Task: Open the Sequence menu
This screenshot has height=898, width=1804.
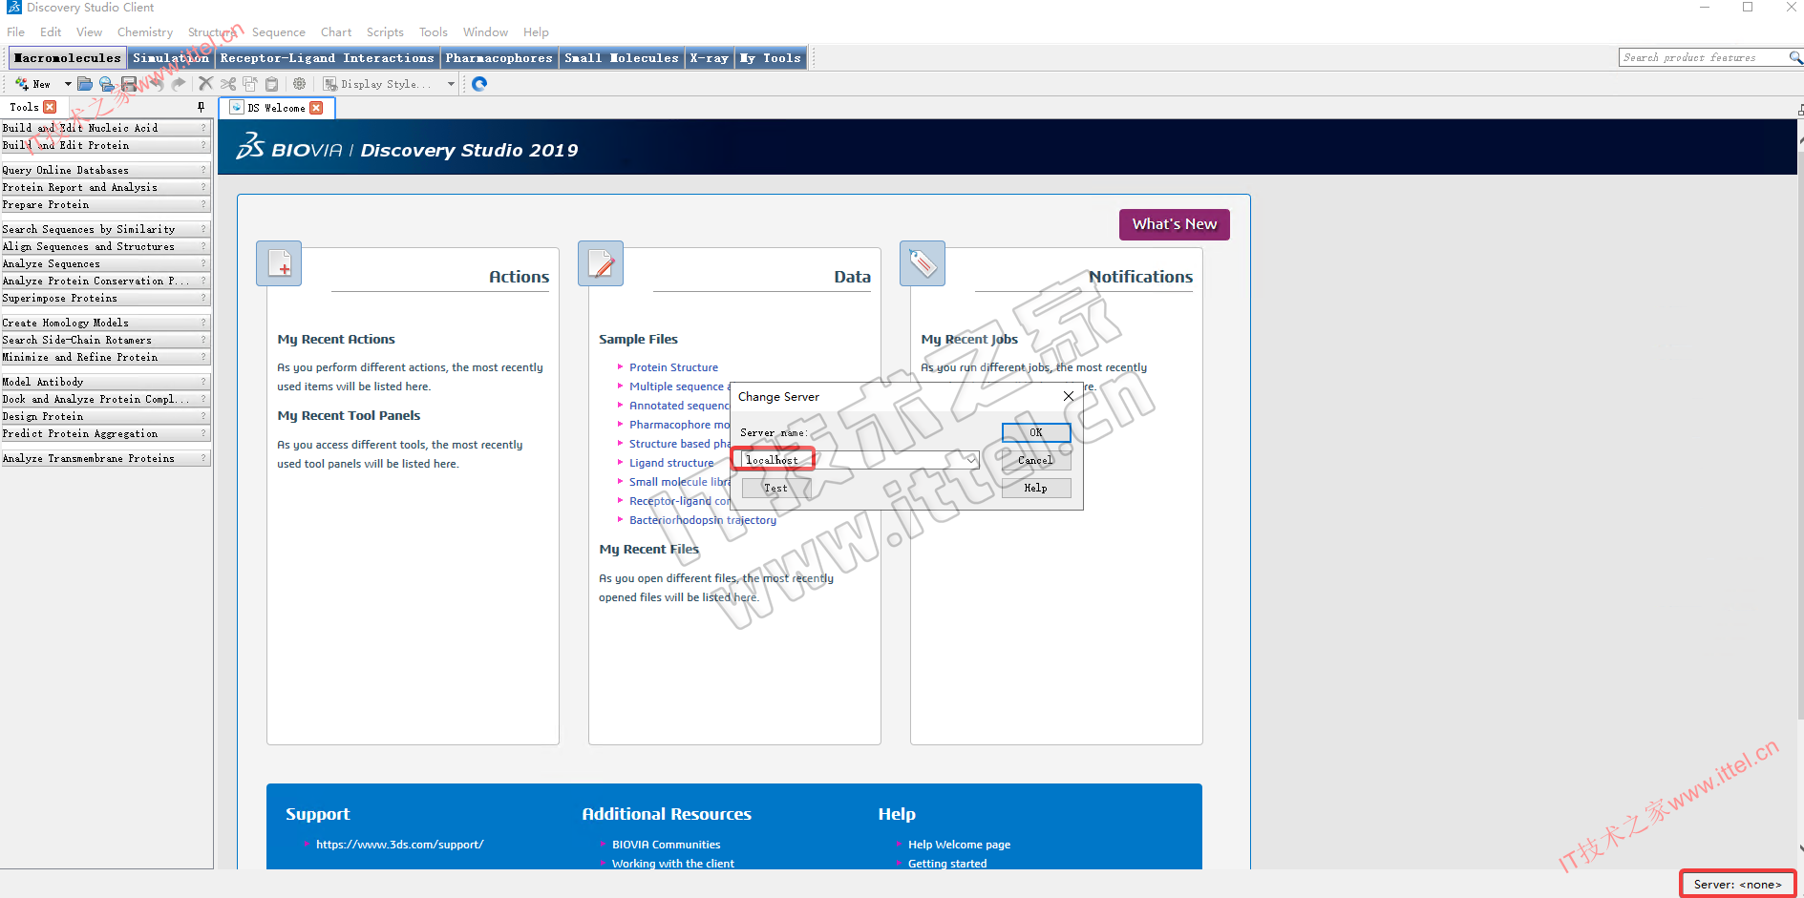Action: (x=279, y=32)
